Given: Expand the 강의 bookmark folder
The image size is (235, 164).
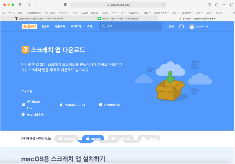Looking at the screenshot, I should [x=21, y=13].
